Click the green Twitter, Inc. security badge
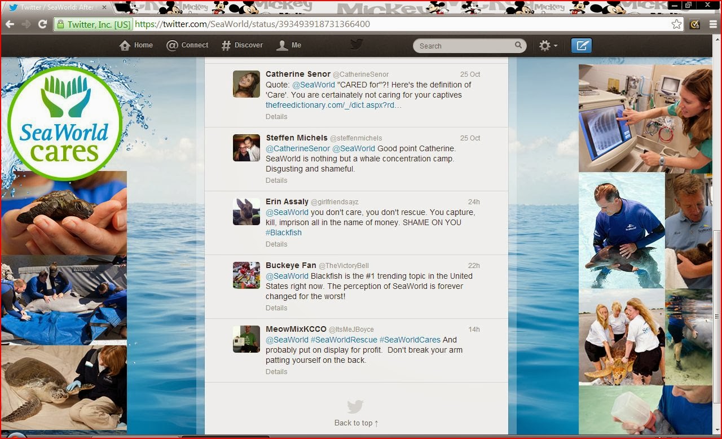Screen dimensions: 722x439 [x=94, y=24]
